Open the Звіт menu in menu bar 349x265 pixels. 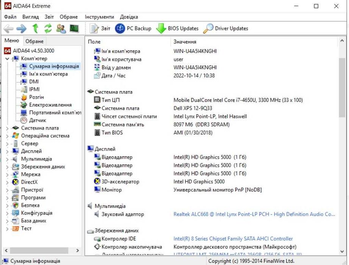[x=49, y=17]
